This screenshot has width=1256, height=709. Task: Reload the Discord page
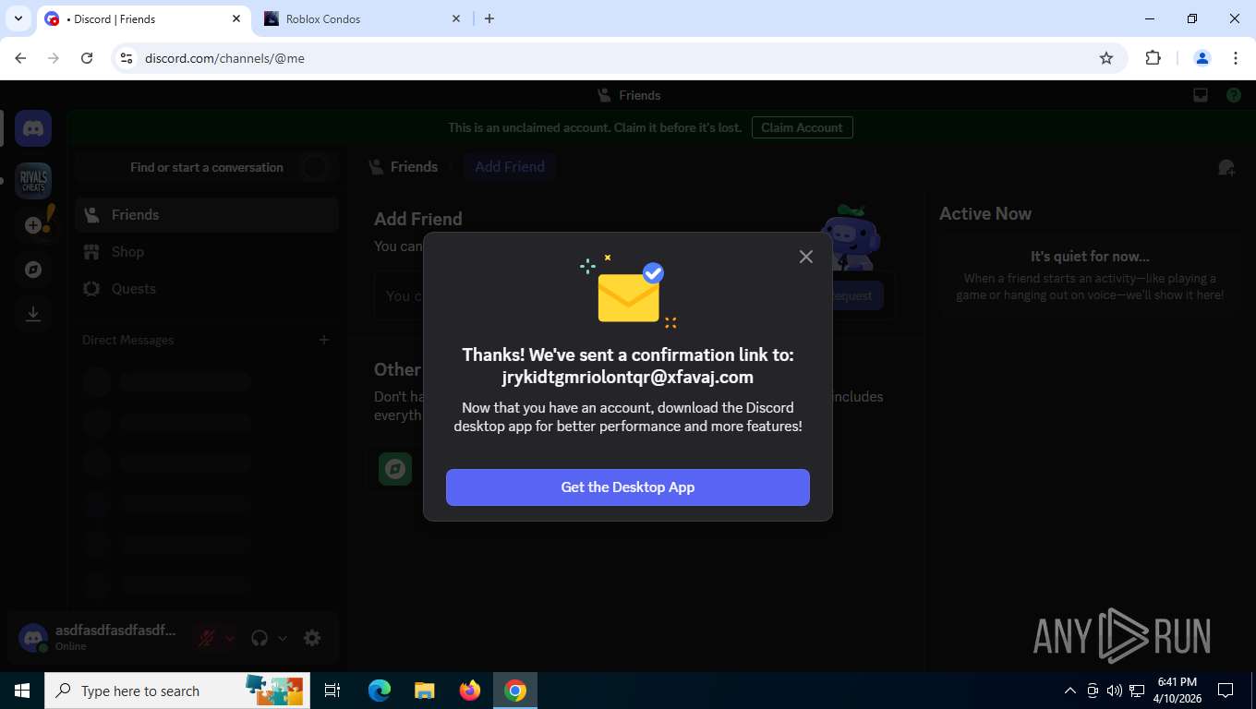coord(87,58)
